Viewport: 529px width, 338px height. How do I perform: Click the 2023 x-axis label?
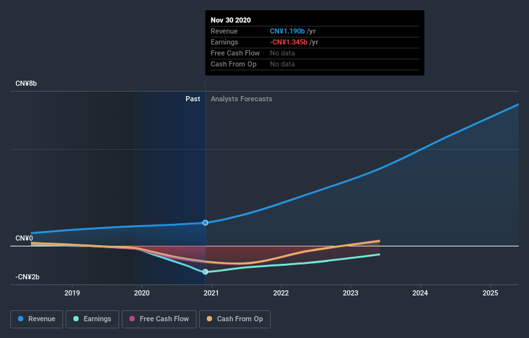351,293
